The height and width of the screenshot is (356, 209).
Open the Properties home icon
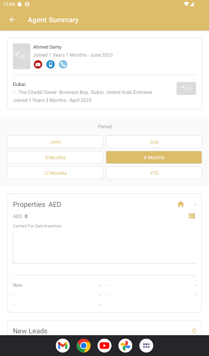181,204
